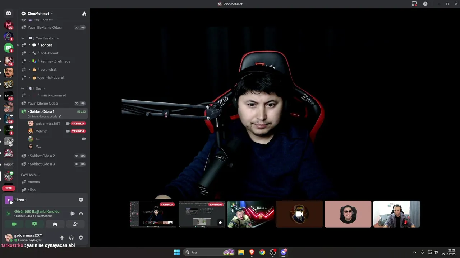
Task: Open the Discord inbox icon in title bar
Action: (414, 4)
